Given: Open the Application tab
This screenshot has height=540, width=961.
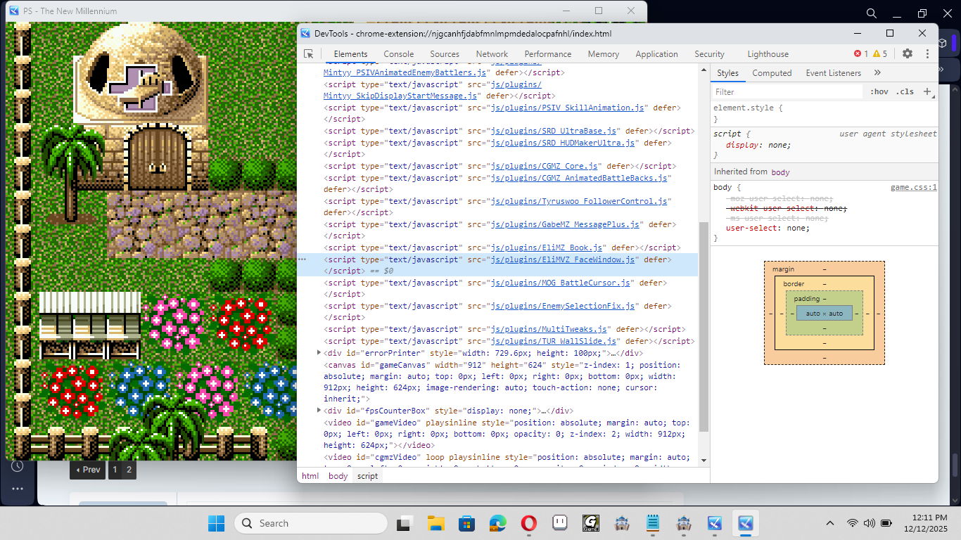Looking at the screenshot, I should pos(656,54).
